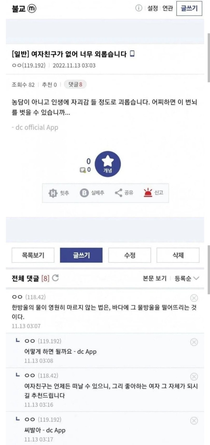Click the blue 개념 star recommend button
This screenshot has height=445, width=210.
coord(108,164)
